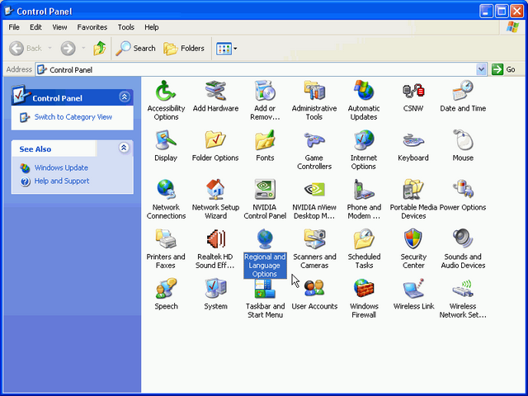The height and width of the screenshot is (396, 528).
Task: Open the Accessibility Options icon
Action: pos(166,90)
